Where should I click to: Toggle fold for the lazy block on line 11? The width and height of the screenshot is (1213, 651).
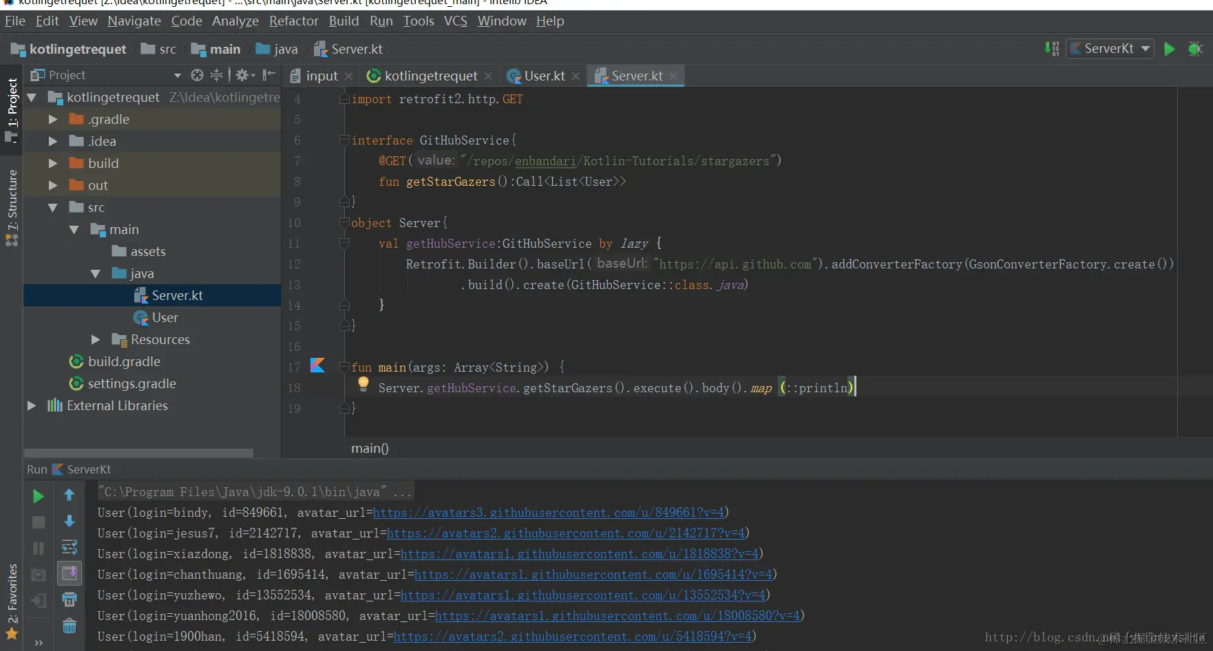[344, 244]
